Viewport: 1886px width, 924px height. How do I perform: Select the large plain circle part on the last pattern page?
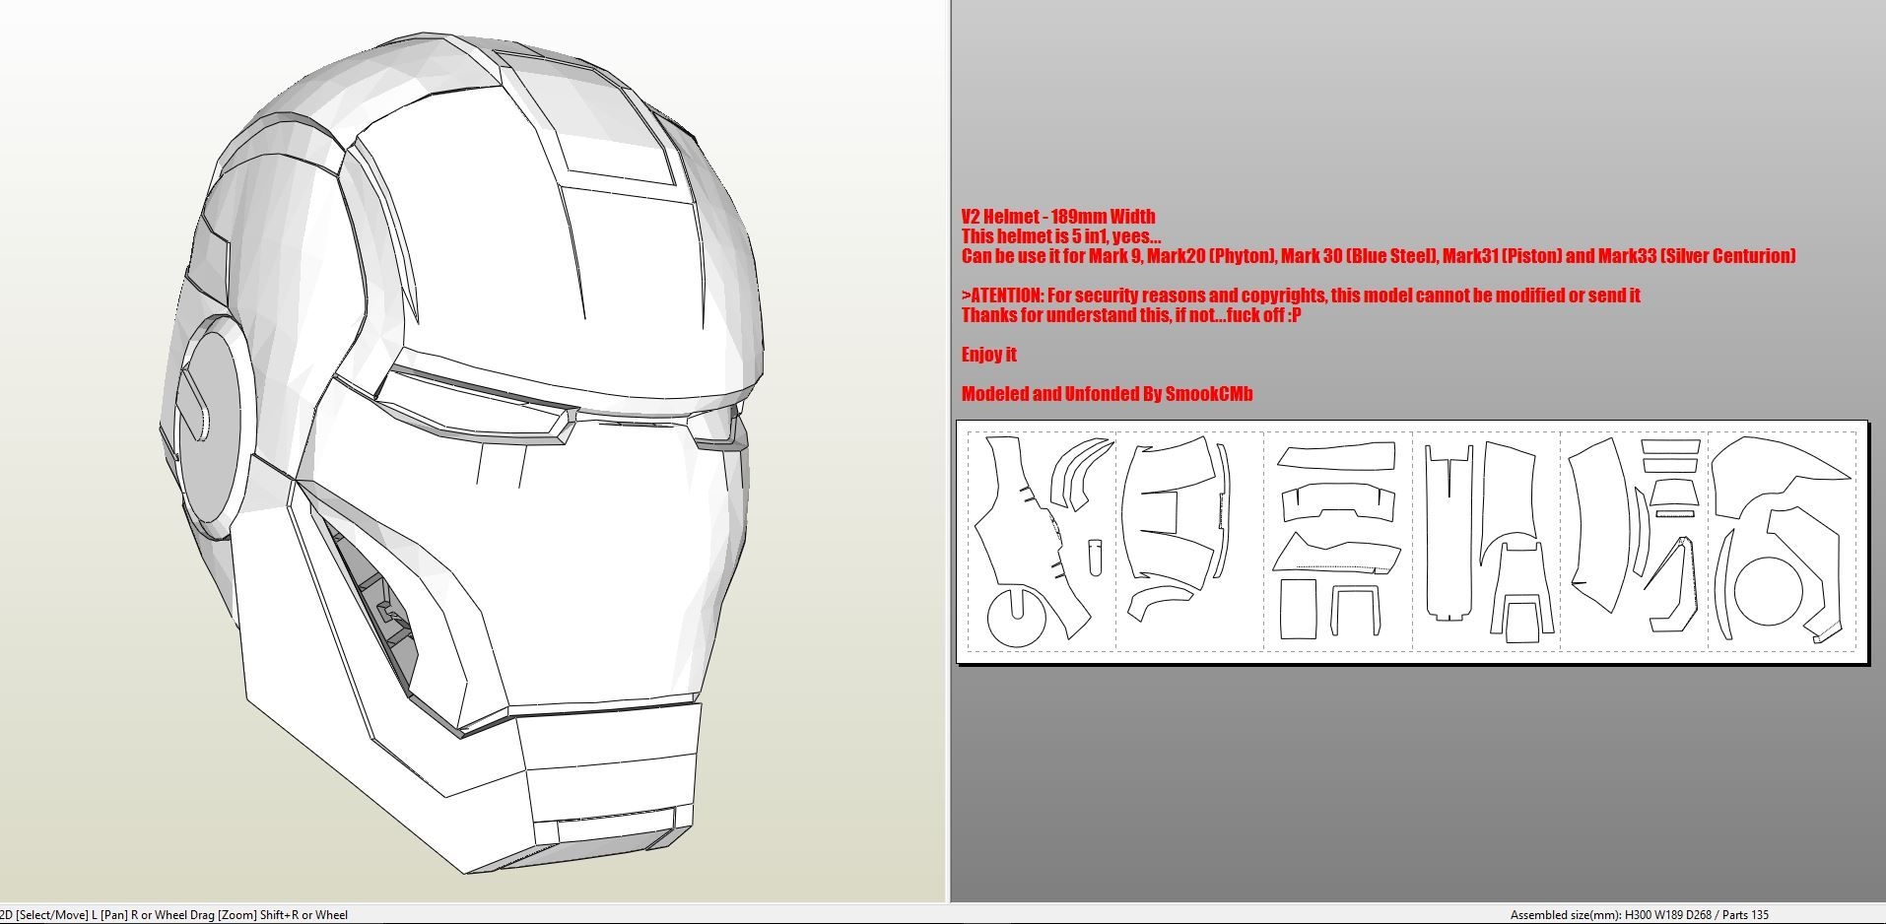(1768, 592)
